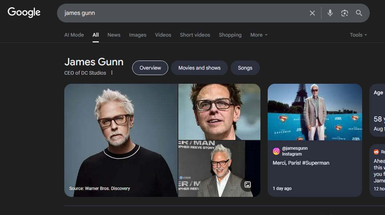This screenshot has height=215, width=385.
Task: Open the Age info card
Action: (377, 110)
